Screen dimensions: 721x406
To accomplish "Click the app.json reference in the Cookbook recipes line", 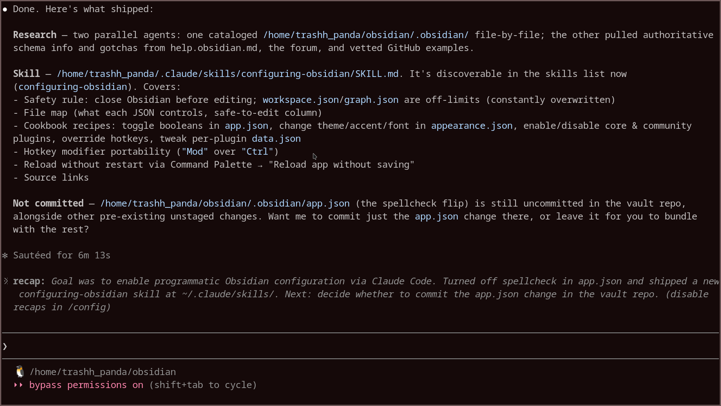I will (246, 125).
